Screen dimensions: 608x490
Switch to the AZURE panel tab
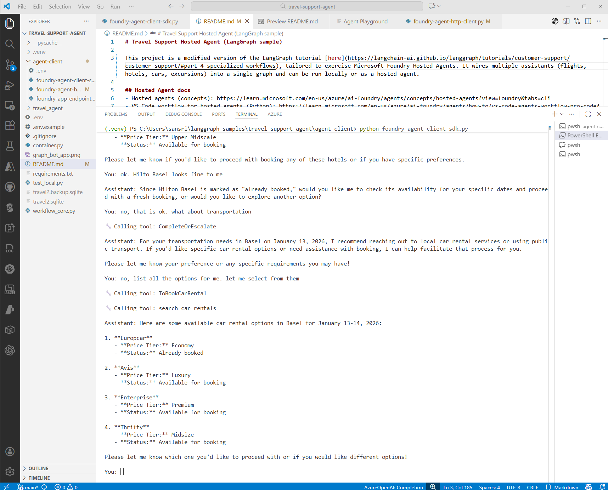click(275, 114)
